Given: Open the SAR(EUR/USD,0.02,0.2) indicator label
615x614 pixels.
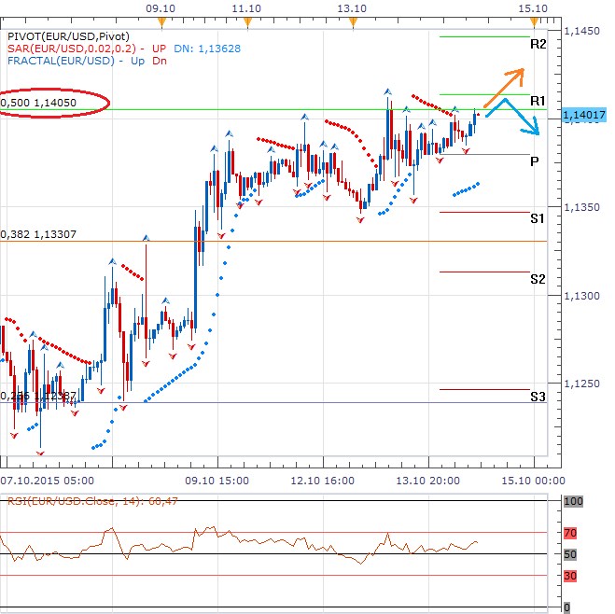Looking at the screenshot, I should point(75,47).
